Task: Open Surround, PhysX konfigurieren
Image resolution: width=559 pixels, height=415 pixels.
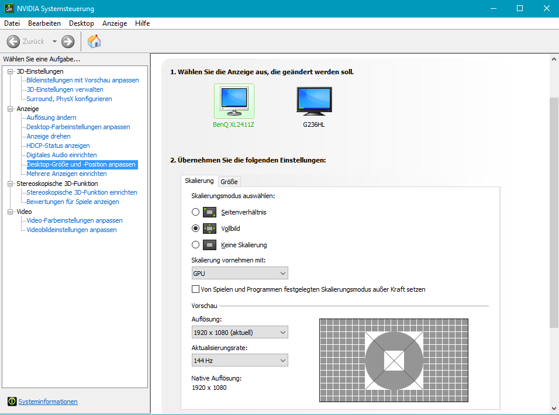Action: pyautogui.click(x=69, y=99)
